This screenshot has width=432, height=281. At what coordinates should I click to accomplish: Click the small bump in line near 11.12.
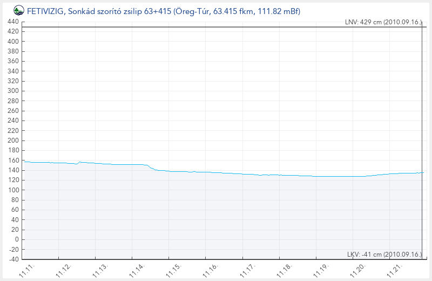pos(80,162)
